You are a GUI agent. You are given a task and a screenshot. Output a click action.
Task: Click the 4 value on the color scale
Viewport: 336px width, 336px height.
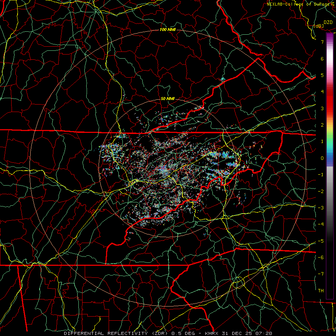click(x=322, y=92)
